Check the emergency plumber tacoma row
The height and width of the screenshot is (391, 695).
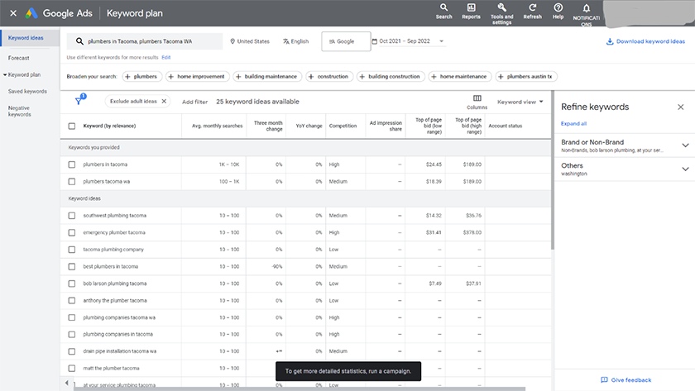[x=72, y=232]
